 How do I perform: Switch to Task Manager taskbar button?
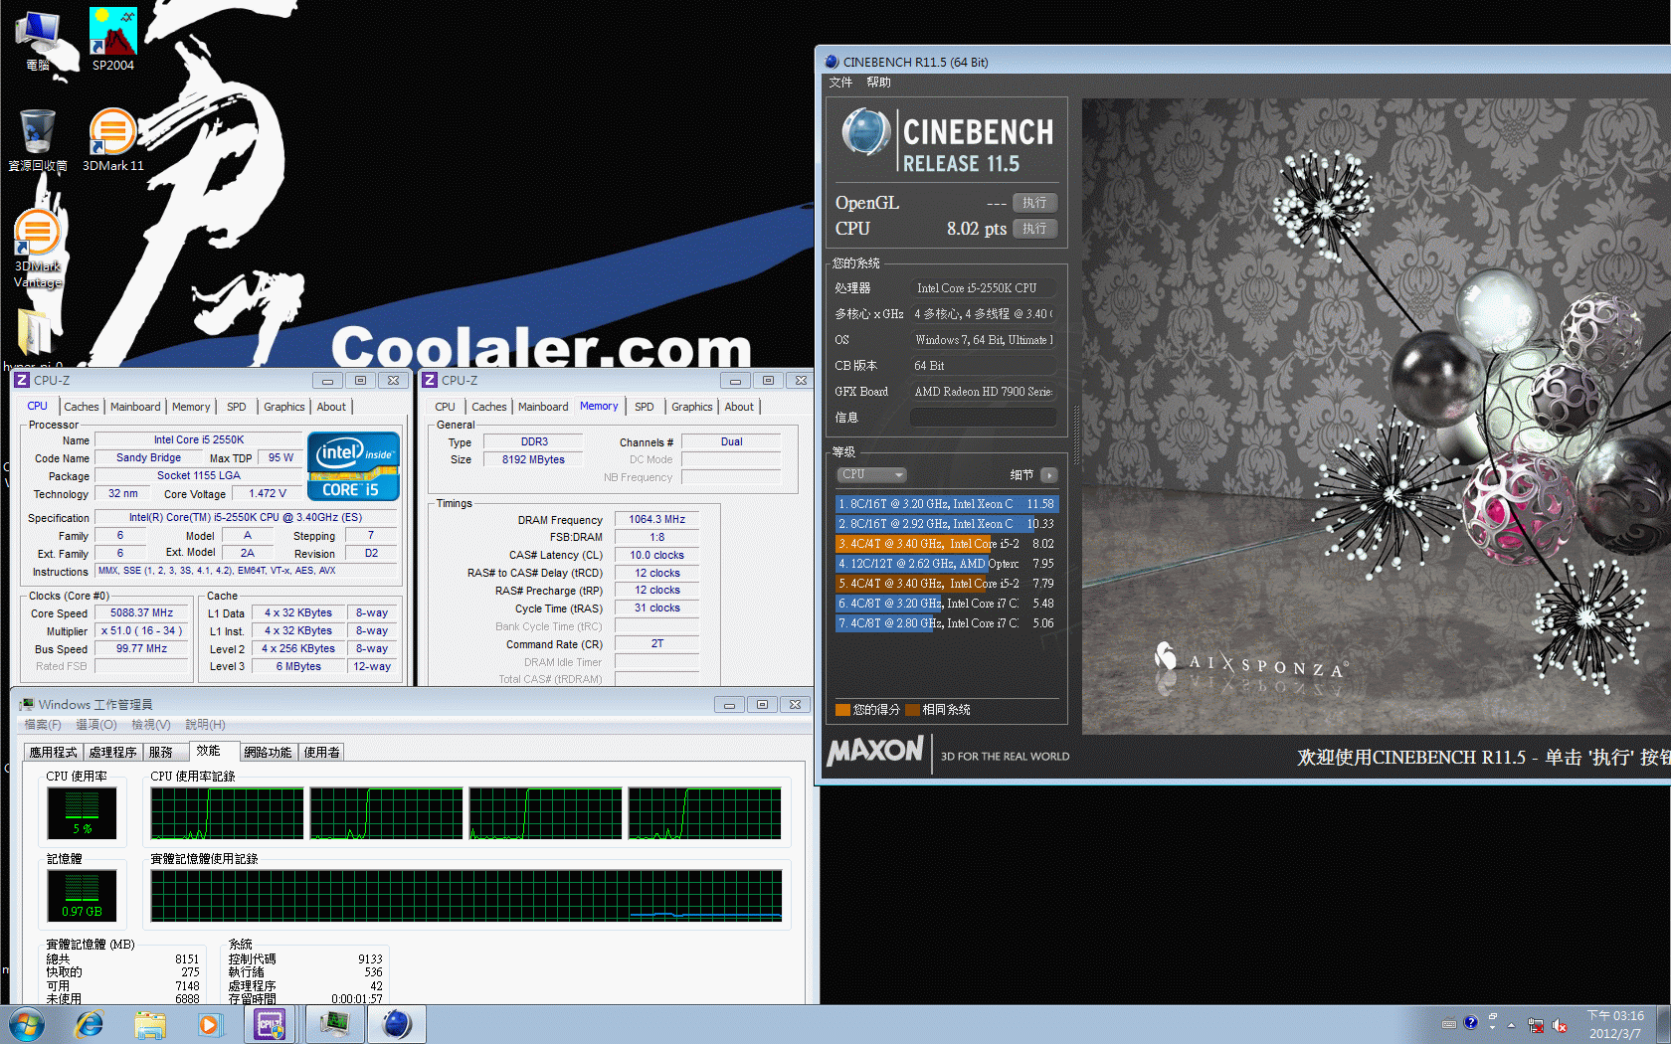[335, 1024]
